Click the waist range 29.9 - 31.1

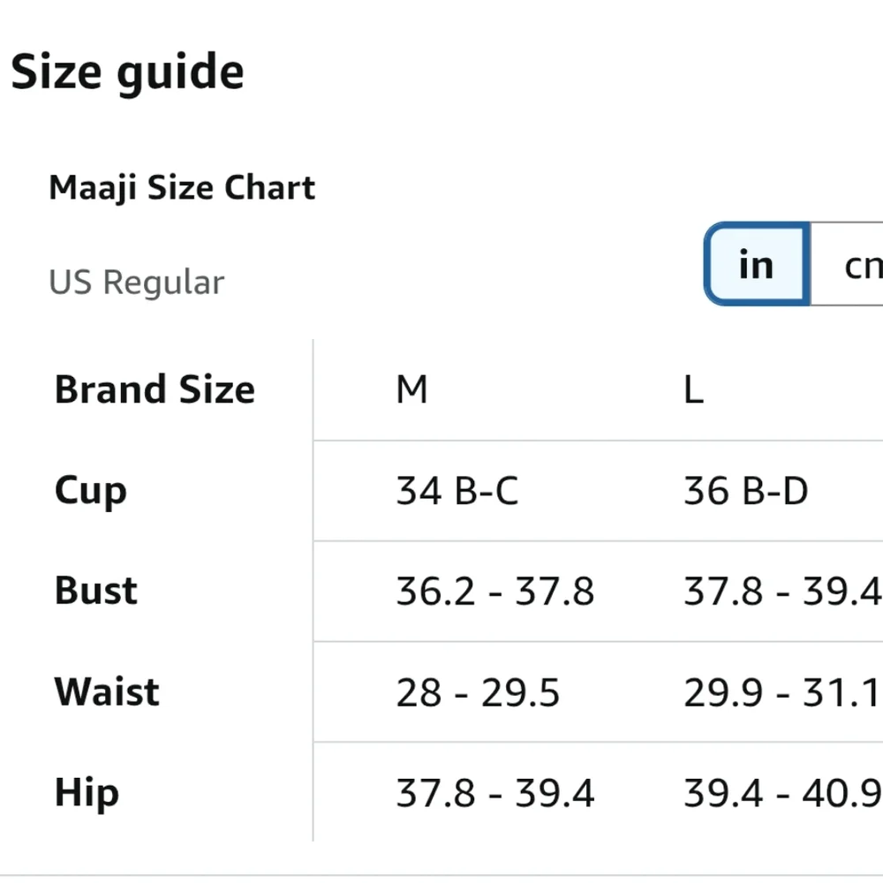coord(781,691)
